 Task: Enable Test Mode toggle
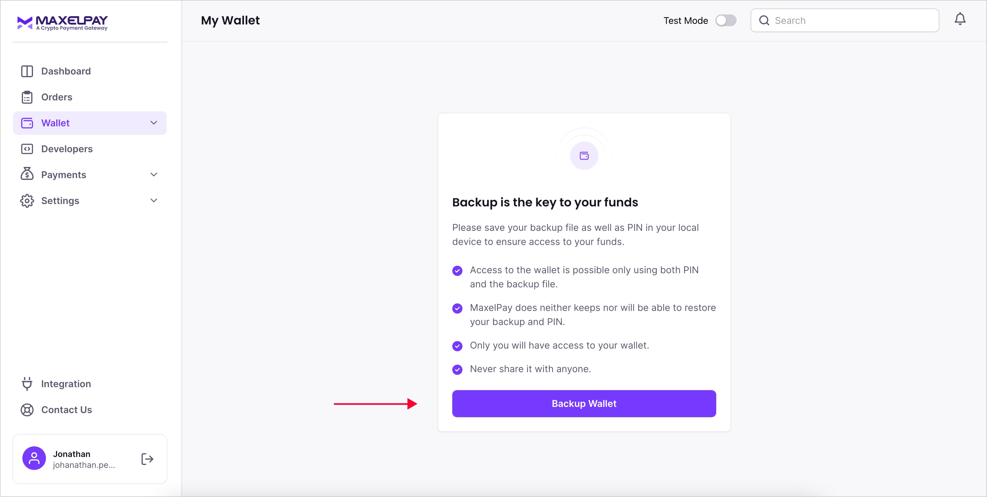[x=726, y=20]
